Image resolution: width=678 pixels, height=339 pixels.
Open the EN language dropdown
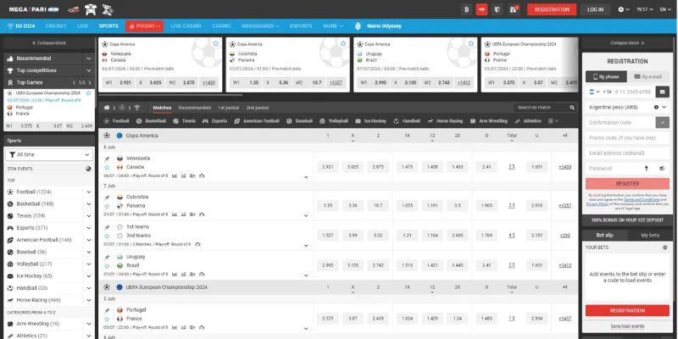tap(665, 9)
